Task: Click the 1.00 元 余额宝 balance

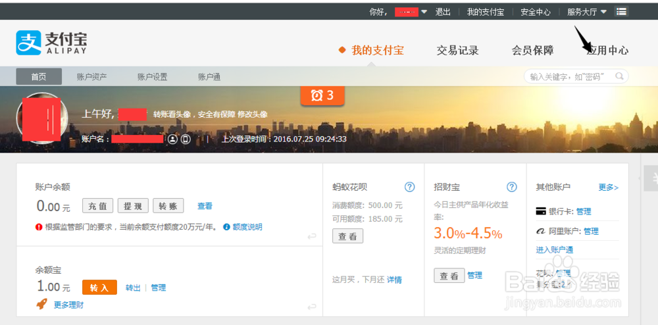Action: (x=54, y=287)
